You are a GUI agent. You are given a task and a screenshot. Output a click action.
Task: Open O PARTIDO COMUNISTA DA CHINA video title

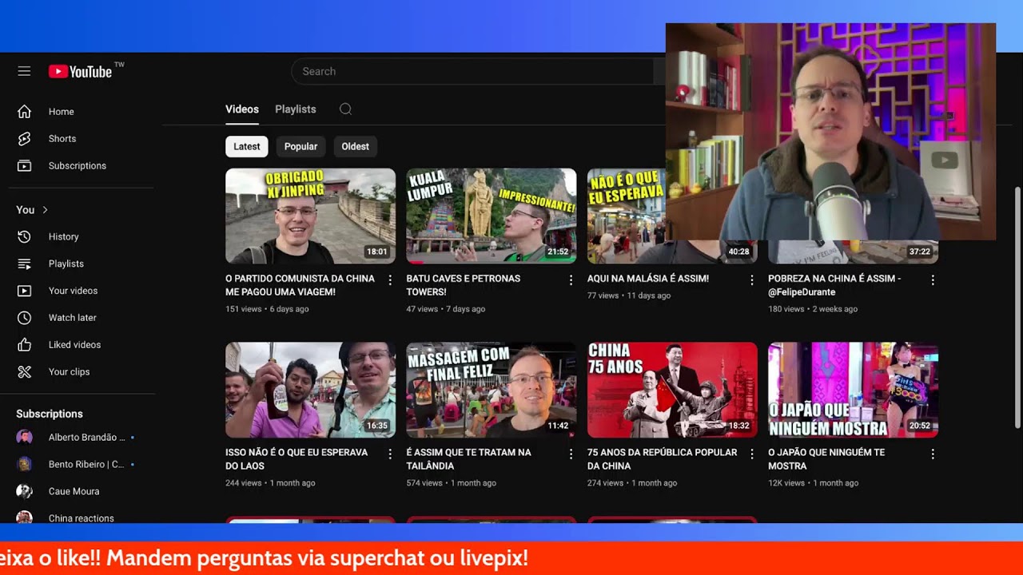coord(300,285)
